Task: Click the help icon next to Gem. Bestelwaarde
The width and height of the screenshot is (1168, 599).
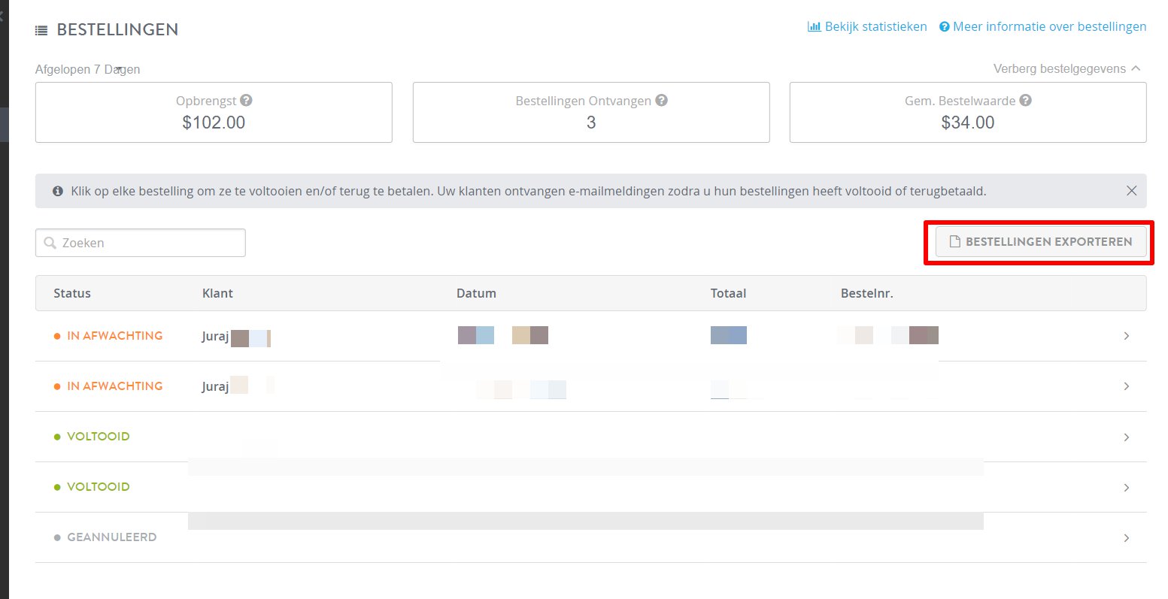Action: 1025,100
